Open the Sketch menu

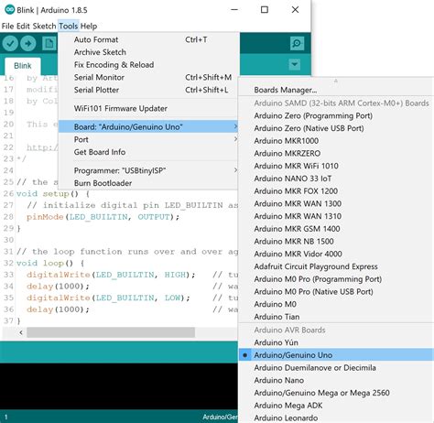44,26
